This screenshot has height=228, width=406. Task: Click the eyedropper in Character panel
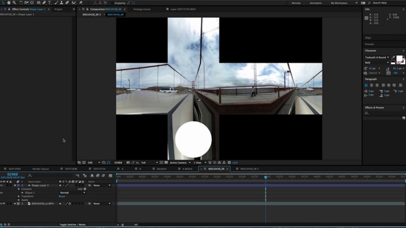click(x=394, y=58)
